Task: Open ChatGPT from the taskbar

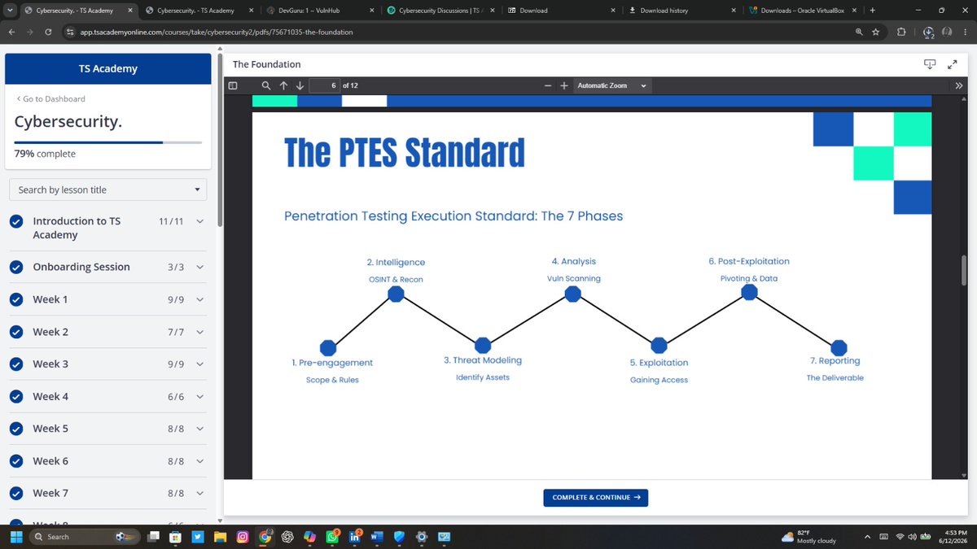Action: tap(287, 537)
